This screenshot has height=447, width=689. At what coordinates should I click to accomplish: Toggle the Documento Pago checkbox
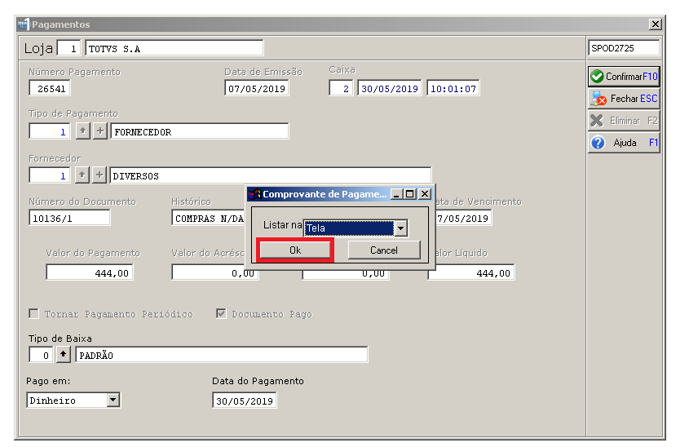coord(221,314)
